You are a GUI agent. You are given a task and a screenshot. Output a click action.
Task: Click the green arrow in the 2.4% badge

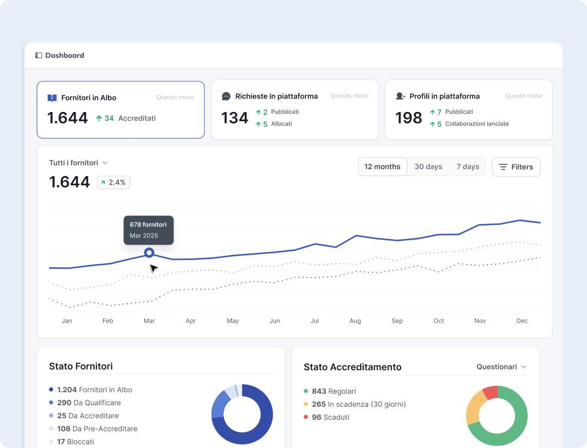pos(103,183)
